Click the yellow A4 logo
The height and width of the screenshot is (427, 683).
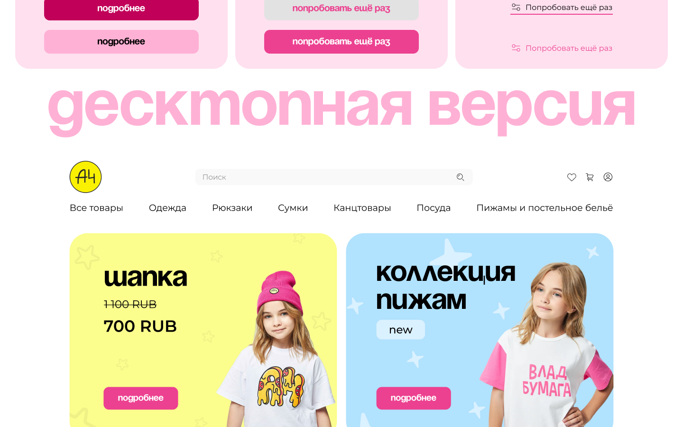point(85,177)
